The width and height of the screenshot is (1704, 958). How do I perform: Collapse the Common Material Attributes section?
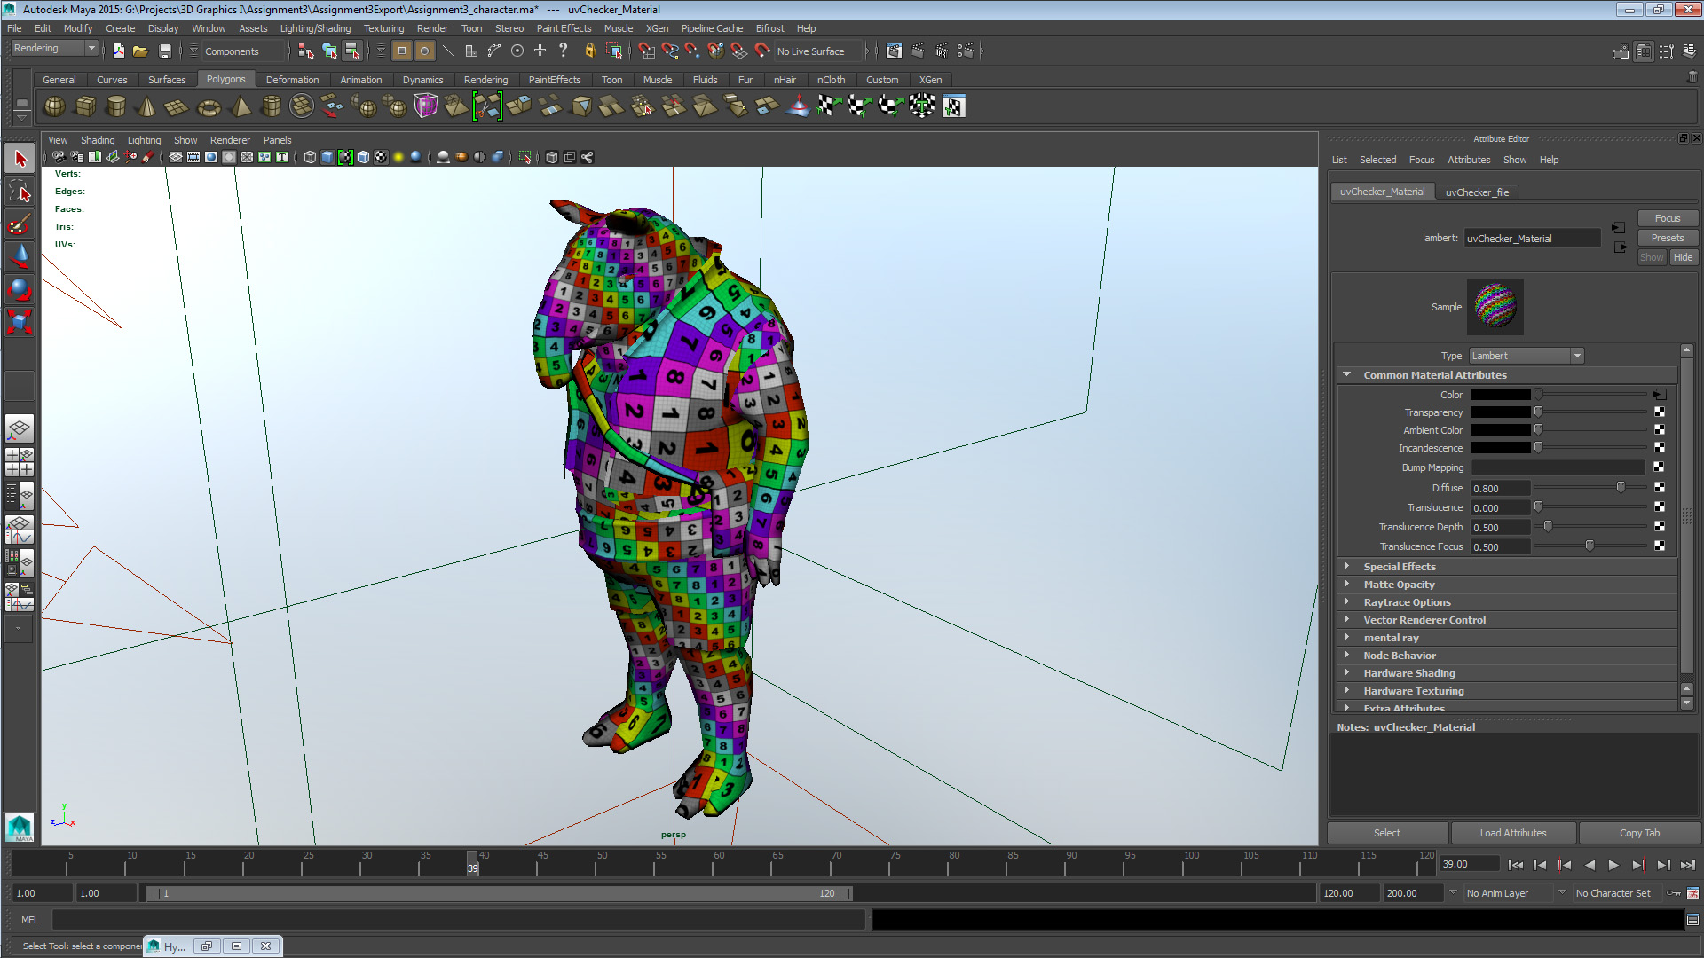[x=1347, y=374]
